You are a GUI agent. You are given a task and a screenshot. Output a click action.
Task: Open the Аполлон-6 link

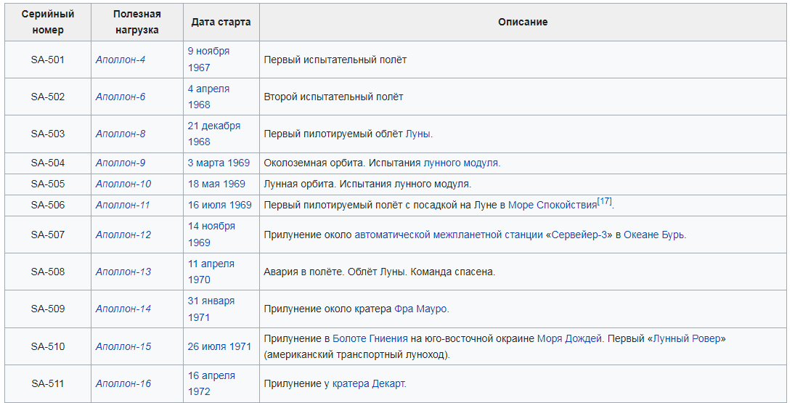pyautogui.click(x=121, y=97)
